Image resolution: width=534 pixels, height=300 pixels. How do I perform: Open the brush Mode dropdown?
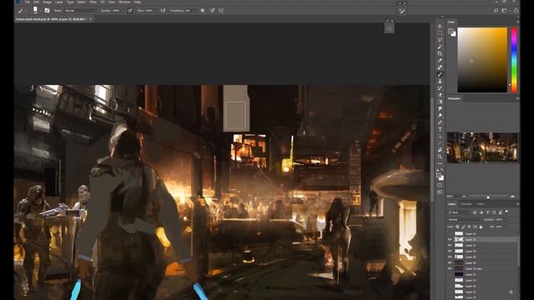[80, 11]
